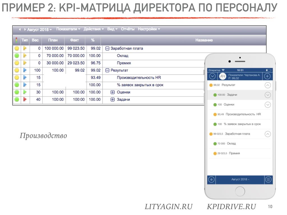Screen dimensions: 287x215
Task: Click yellow status light of Результат table row
Action: (17, 70)
